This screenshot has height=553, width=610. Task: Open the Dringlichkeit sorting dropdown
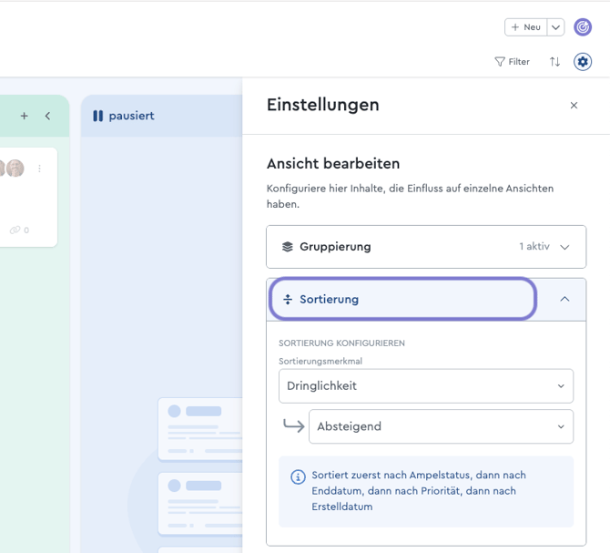pos(426,385)
